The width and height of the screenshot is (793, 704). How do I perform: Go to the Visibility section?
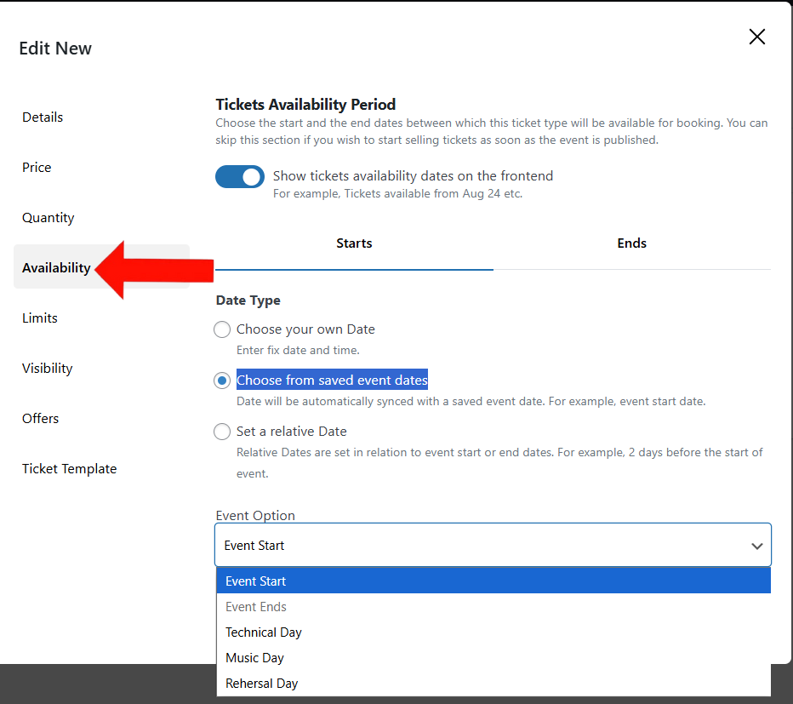pos(48,369)
